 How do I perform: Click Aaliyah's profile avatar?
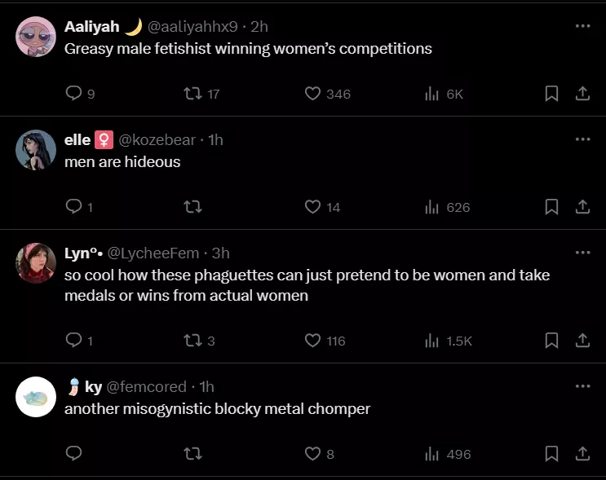pyautogui.click(x=36, y=37)
